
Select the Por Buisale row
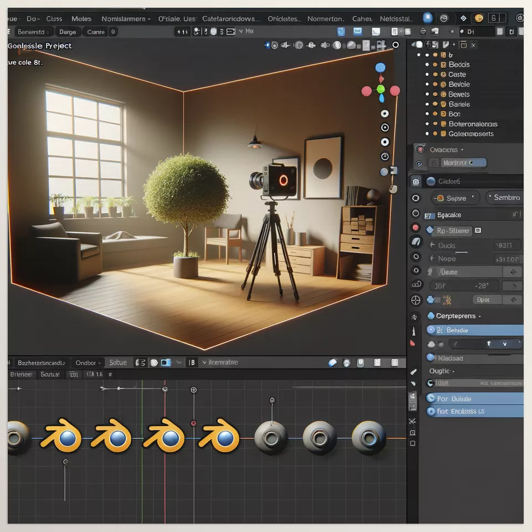pyautogui.click(x=475, y=398)
